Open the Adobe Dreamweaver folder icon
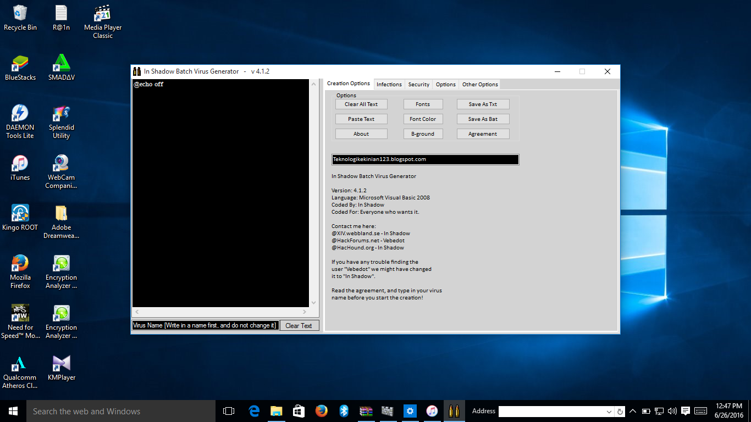The width and height of the screenshot is (751, 422). 61,222
